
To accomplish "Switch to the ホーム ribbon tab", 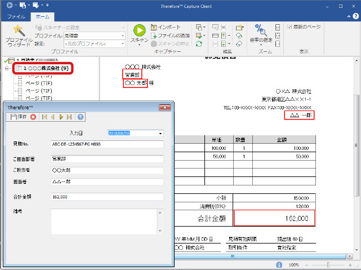I will pos(42,17).
